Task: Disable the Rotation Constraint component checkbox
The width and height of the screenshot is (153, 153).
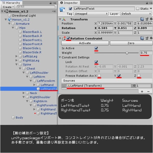Action: tap(68, 38)
